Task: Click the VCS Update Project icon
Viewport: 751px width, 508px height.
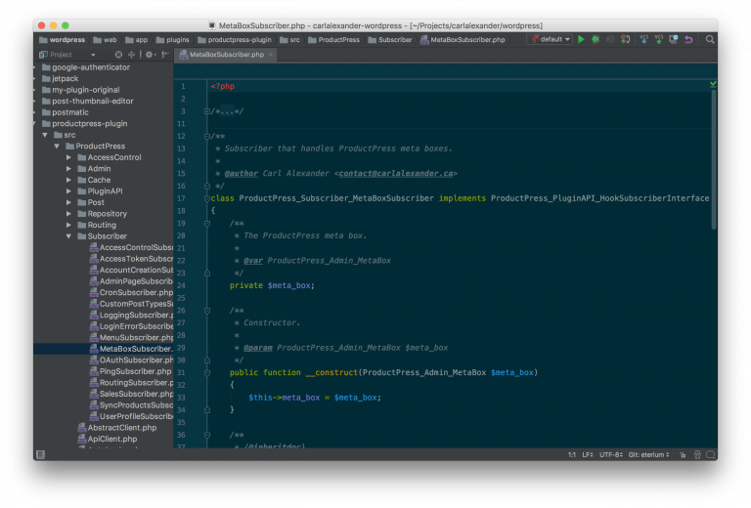Action: (x=643, y=40)
